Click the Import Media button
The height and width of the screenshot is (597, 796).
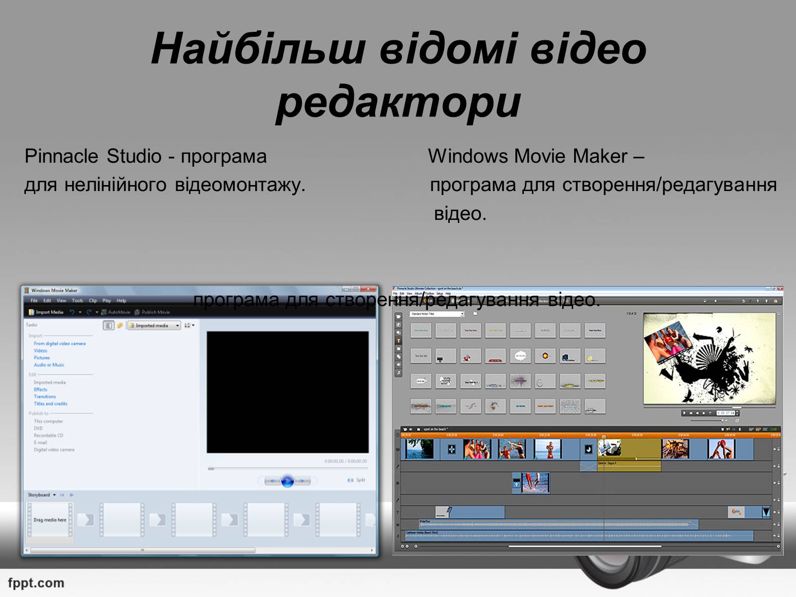point(46,312)
